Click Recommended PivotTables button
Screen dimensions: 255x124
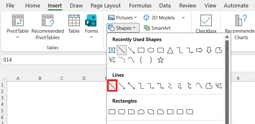48,27
